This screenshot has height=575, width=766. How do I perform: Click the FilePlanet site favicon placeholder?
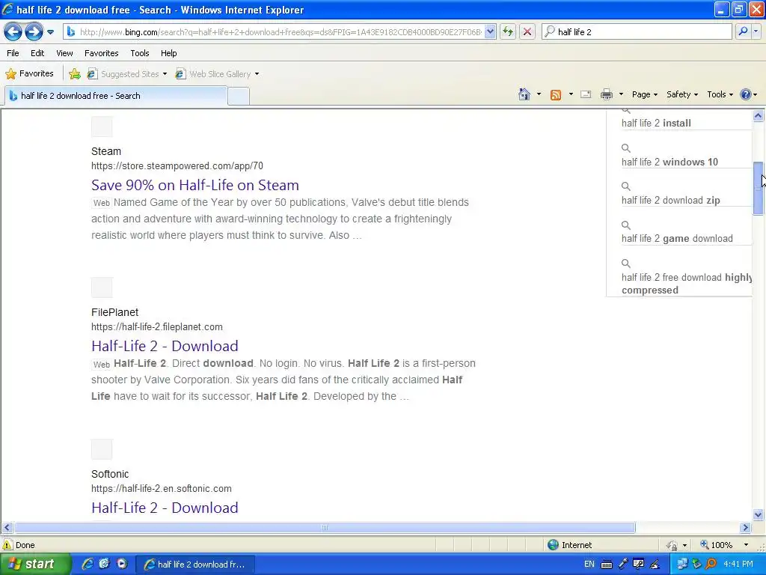pyautogui.click(x=102, y=287)
